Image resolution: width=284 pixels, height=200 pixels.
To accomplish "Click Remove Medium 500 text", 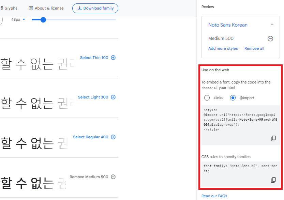I will pos(89,177).
